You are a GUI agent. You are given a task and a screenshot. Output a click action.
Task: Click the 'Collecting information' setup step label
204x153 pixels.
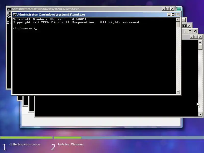pyautogui.click(x=25, y=144)
